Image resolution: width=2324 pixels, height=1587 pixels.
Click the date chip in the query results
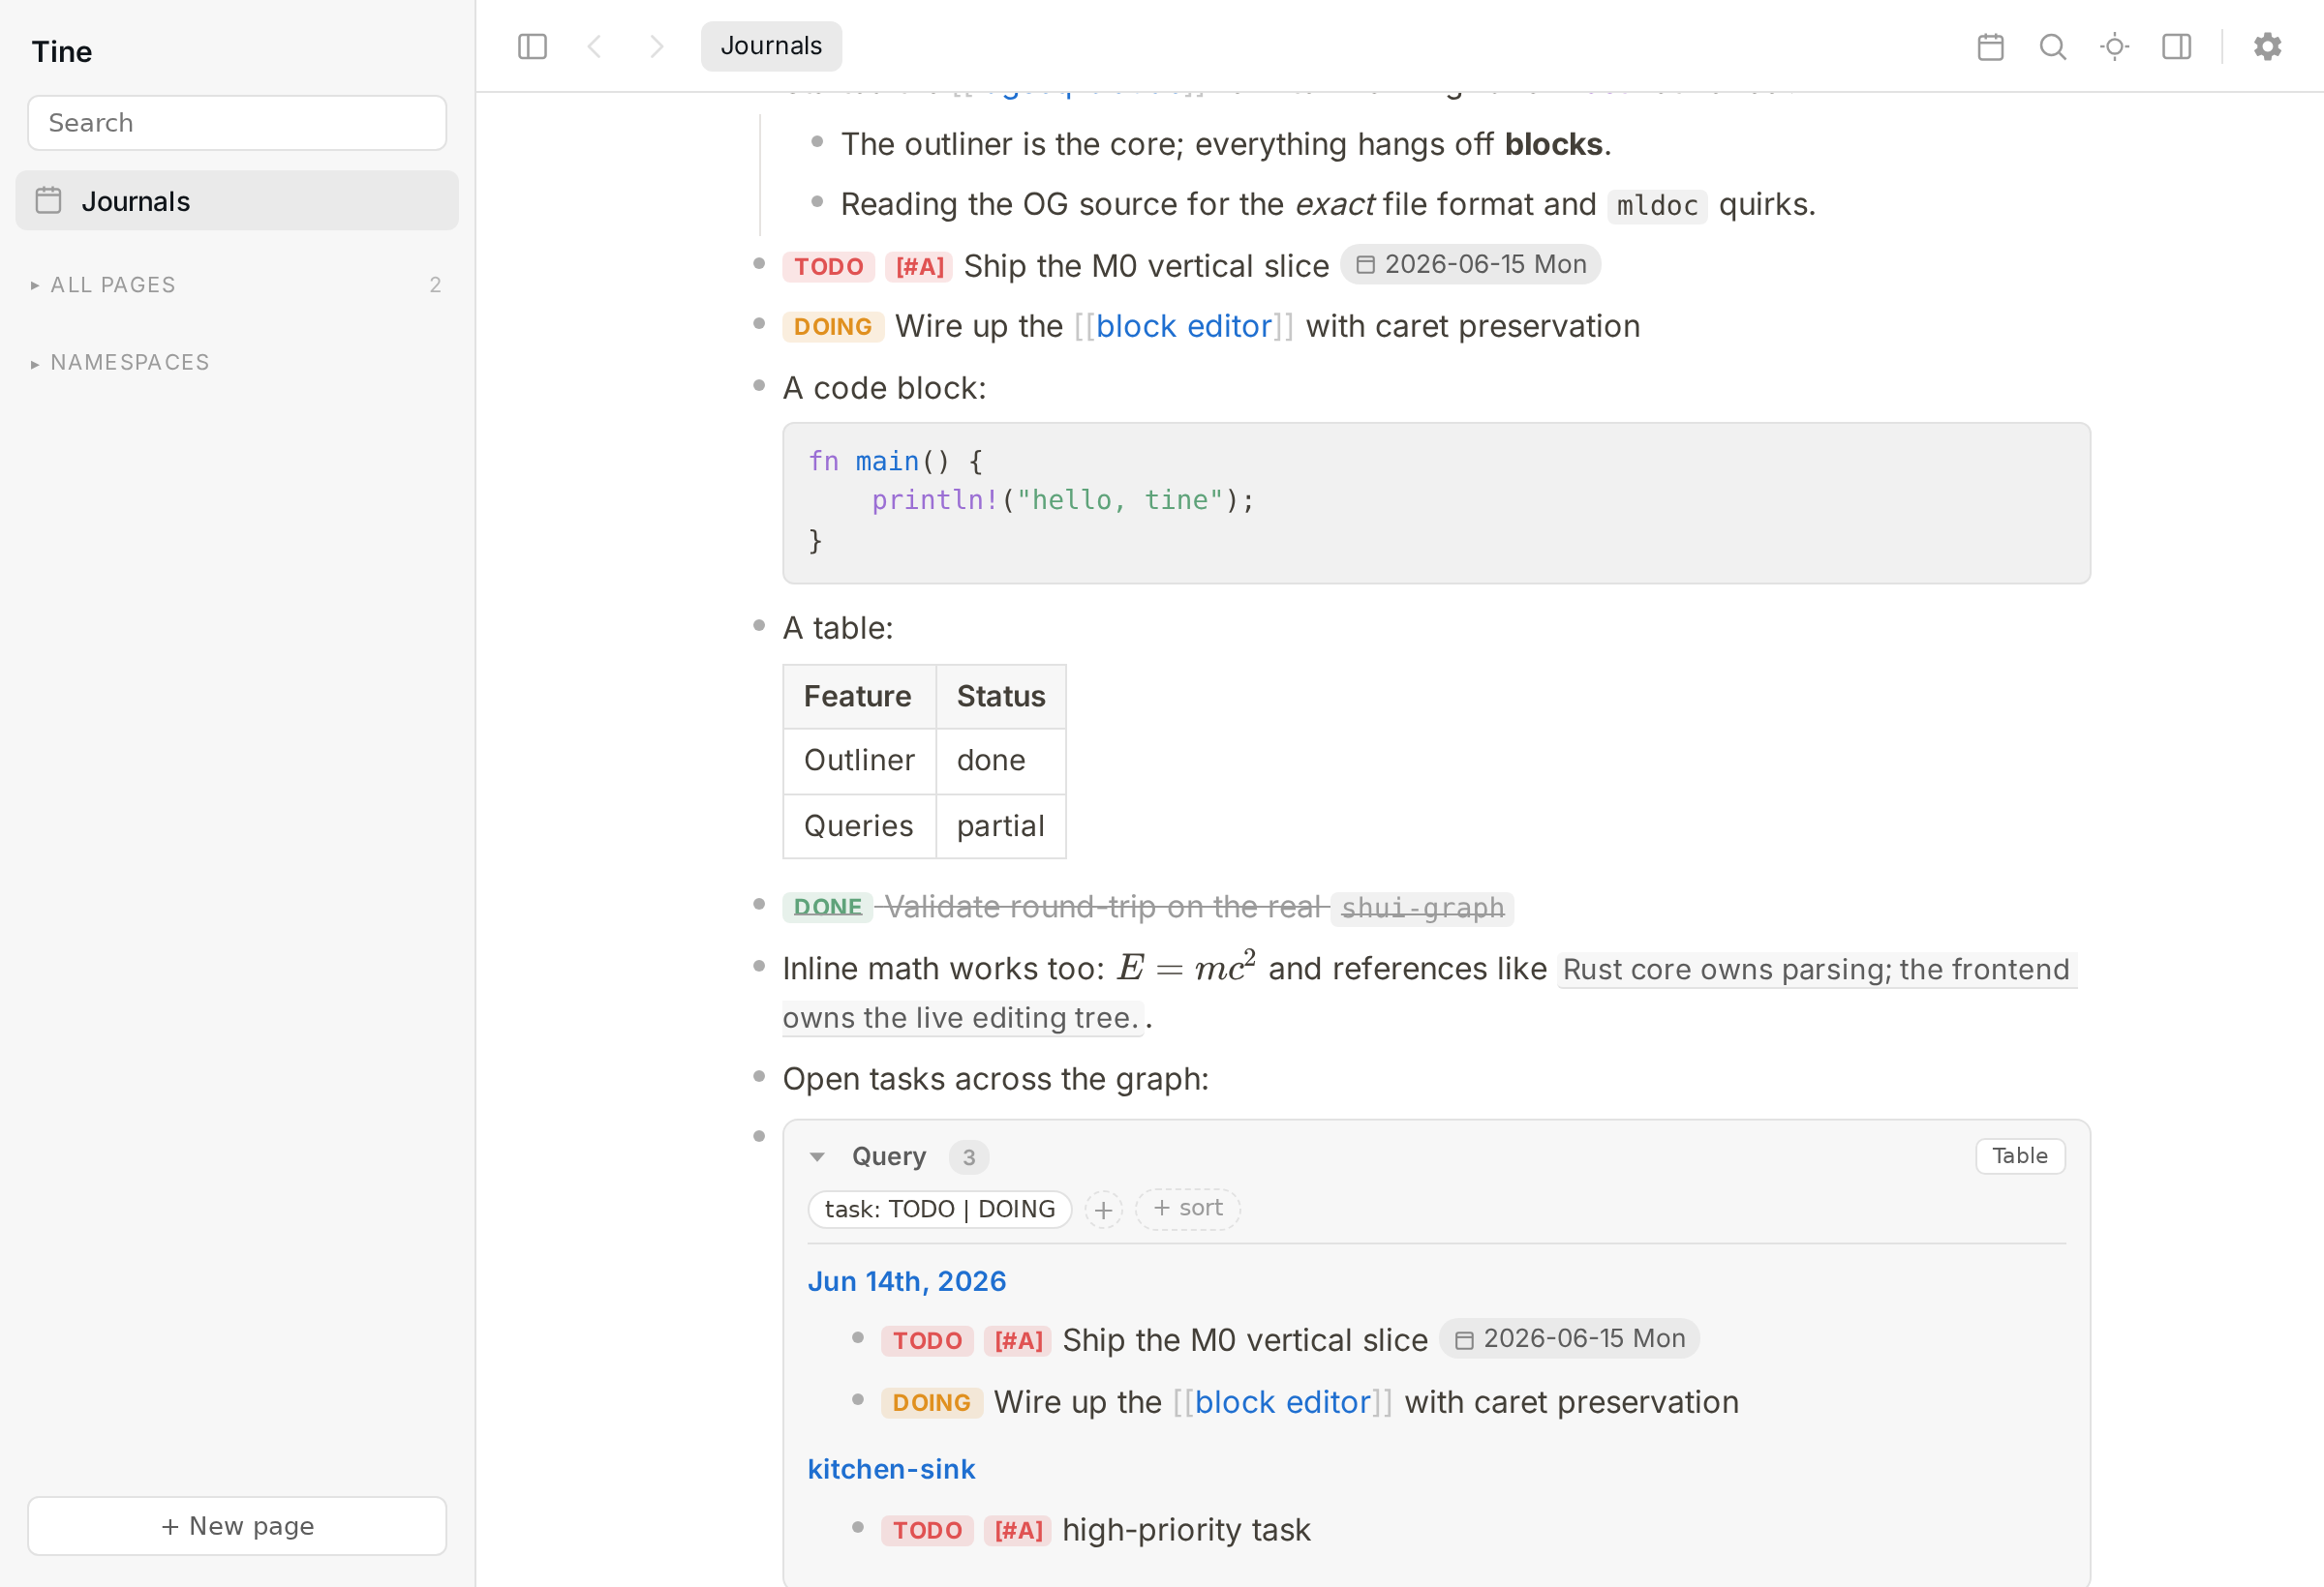pyautogui.click(x=1569, y=1339)
